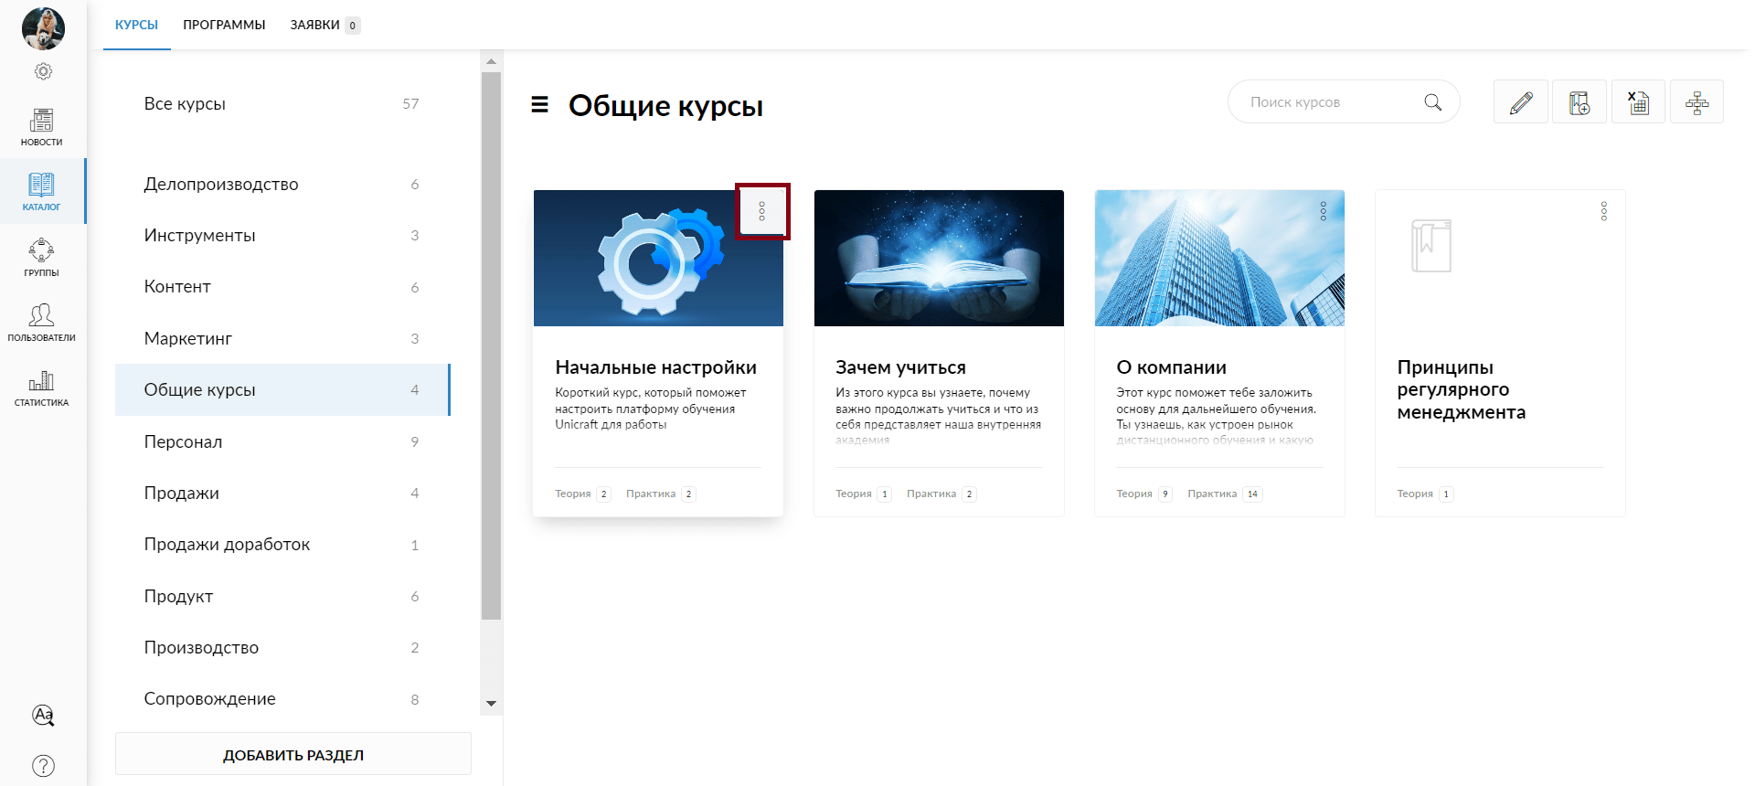Click the Добавить раздел button
The image size is (1755, 786).
coord(293,755)
